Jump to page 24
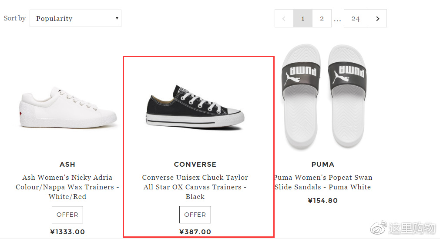Screen dimensions: 440x239 tap(356, 18)
